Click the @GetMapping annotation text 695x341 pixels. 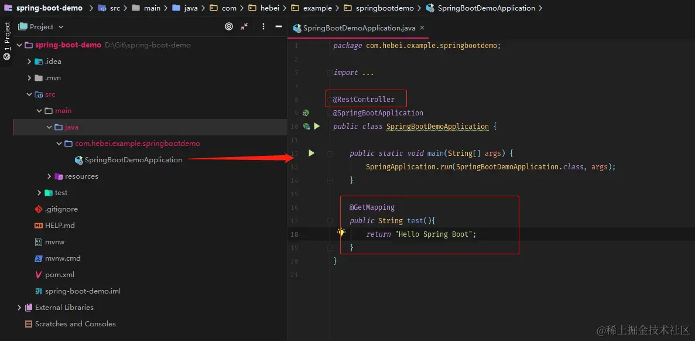pos(372,207)
